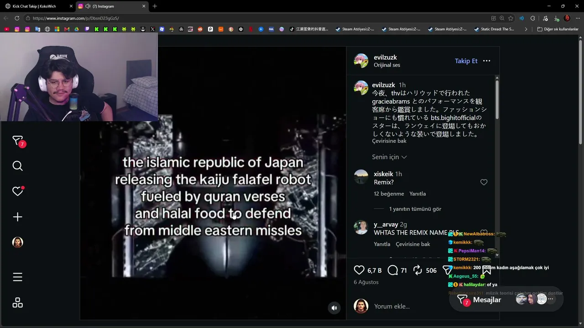
Task: Close the Instagram tab
Action: pyautogui.click(x=144, y=6)
